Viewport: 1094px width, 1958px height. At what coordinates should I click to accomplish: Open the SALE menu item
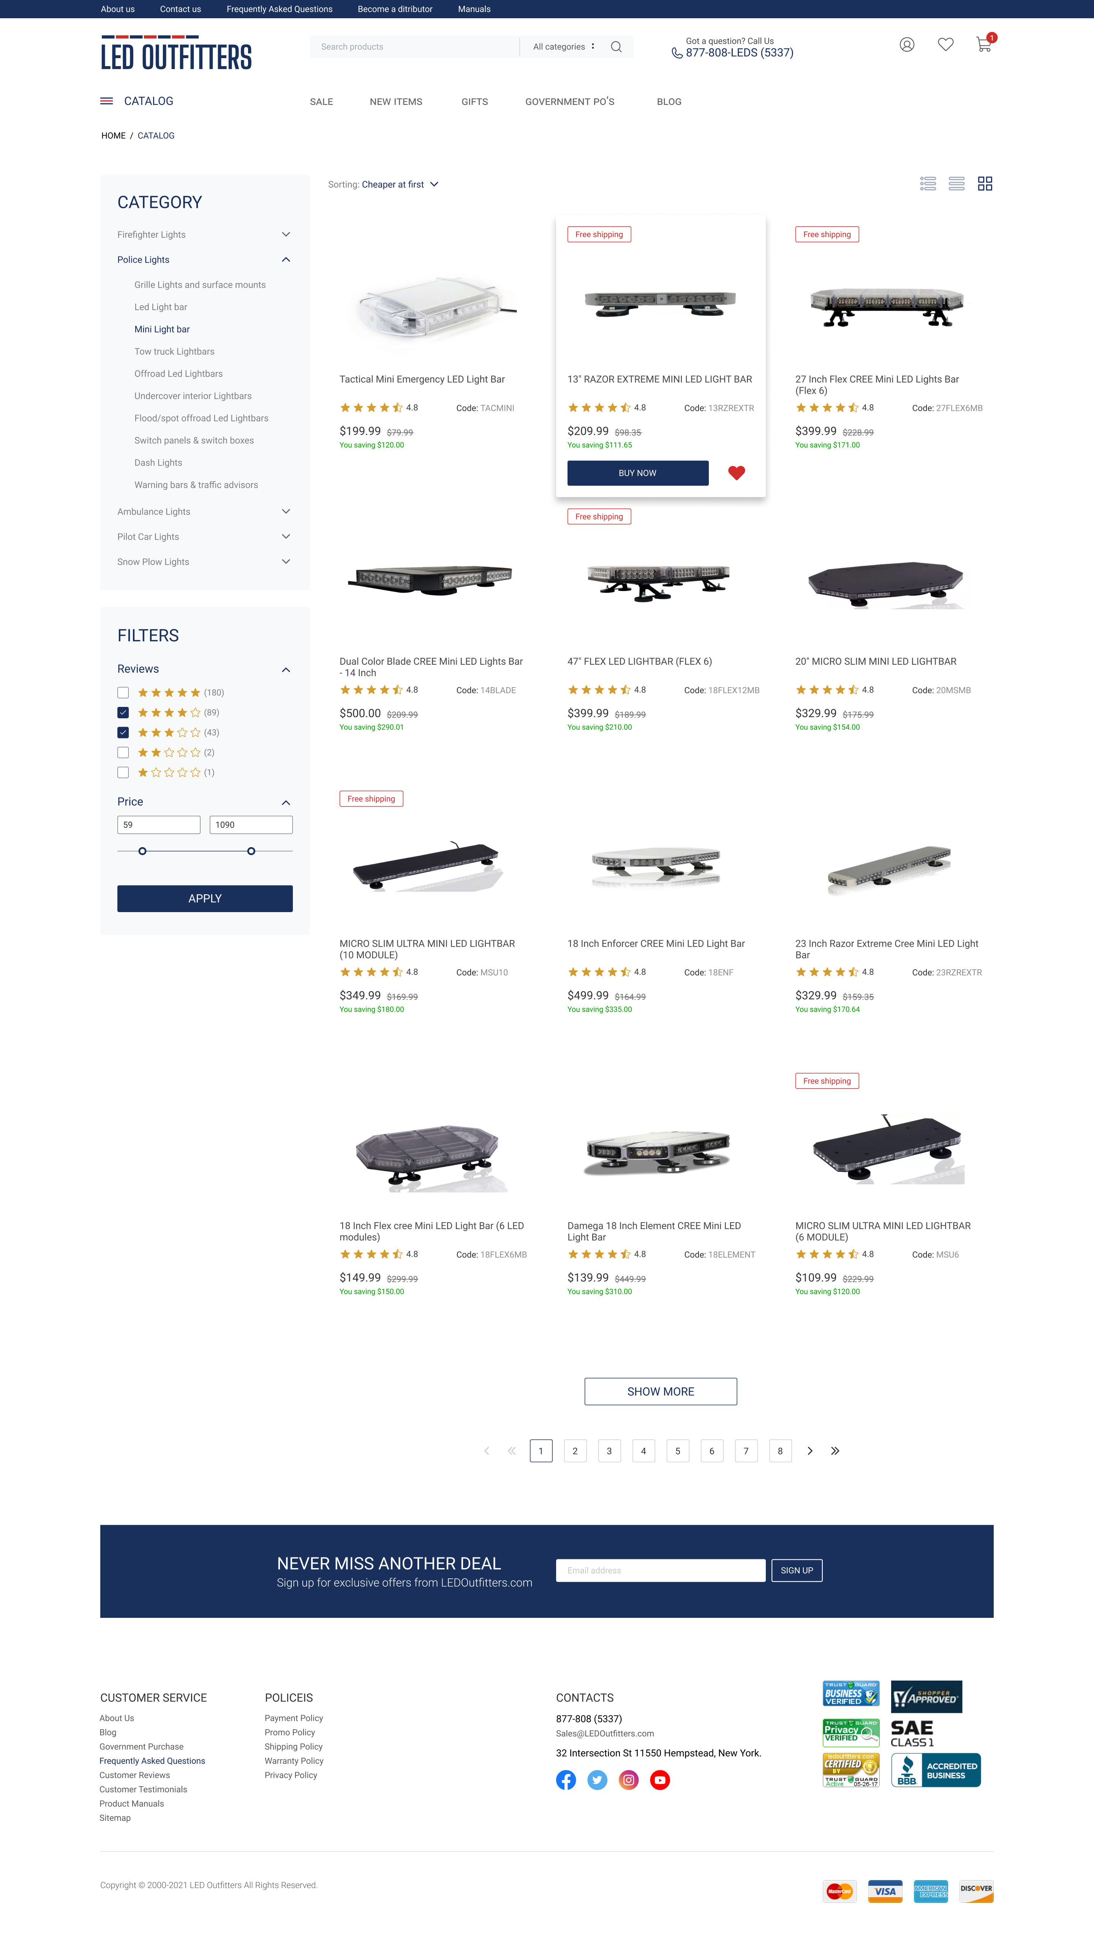pyautogui.click(x=321, y=102)
